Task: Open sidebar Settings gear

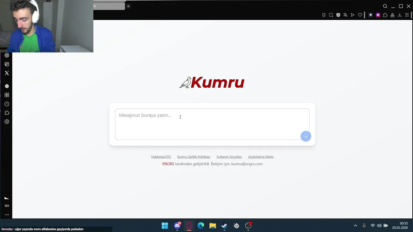Action: [x=7, y=122]
